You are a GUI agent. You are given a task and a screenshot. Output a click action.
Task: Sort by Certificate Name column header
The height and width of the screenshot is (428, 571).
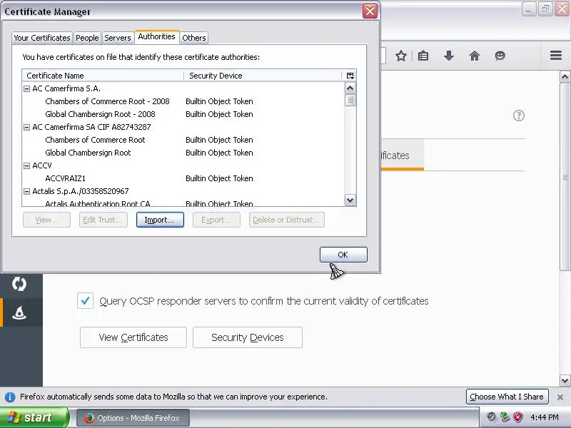[103, 76]
